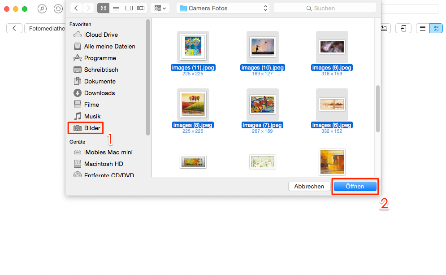The width and height of the screenshot is (446, 275).
Task: Select thumbnail of images (9).jpeg
Action: [332, 47]
